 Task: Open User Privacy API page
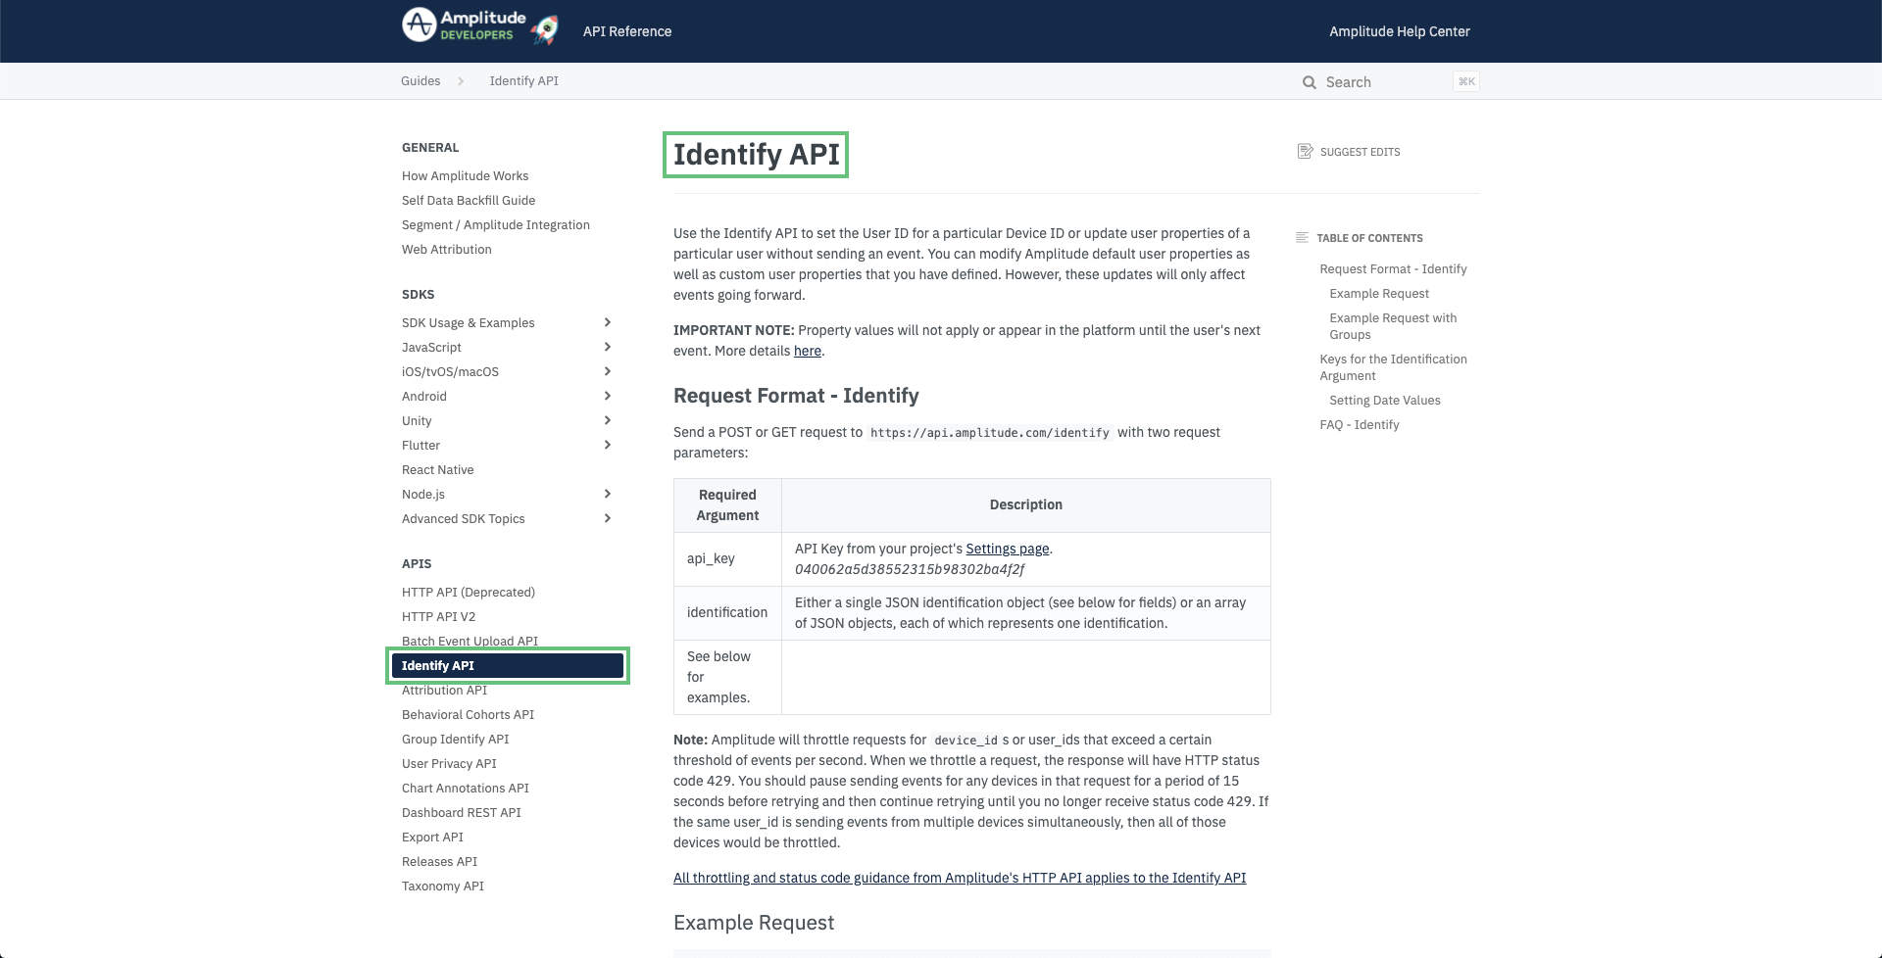(x=449, y=763)
